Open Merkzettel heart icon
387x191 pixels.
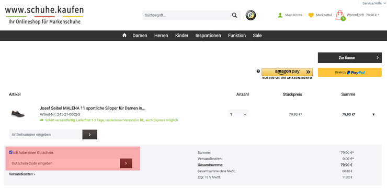pyautogui.click(x=311, y=15)
